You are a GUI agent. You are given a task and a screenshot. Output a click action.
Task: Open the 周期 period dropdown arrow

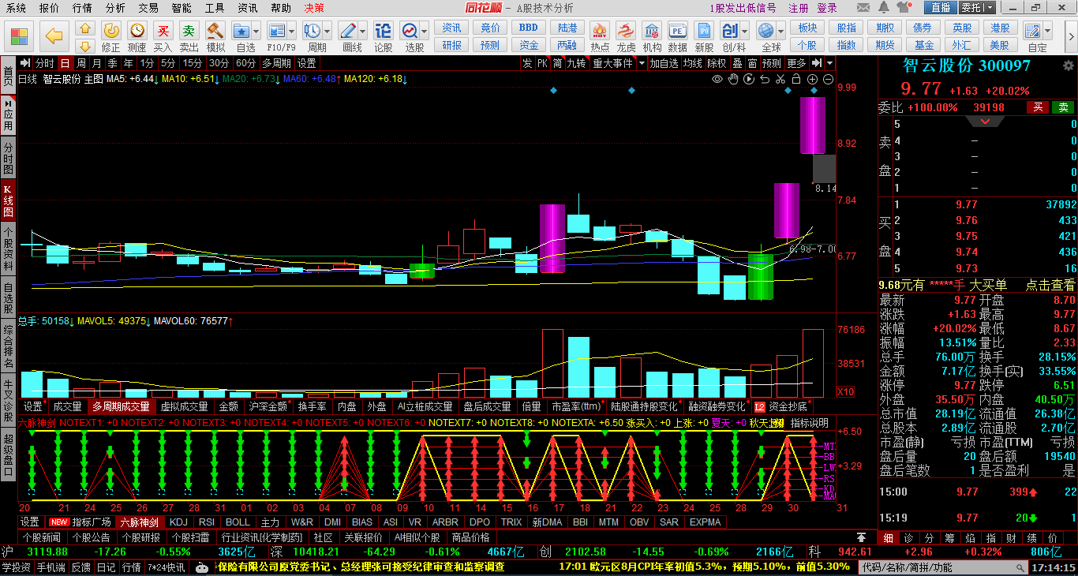coord(327,32)
